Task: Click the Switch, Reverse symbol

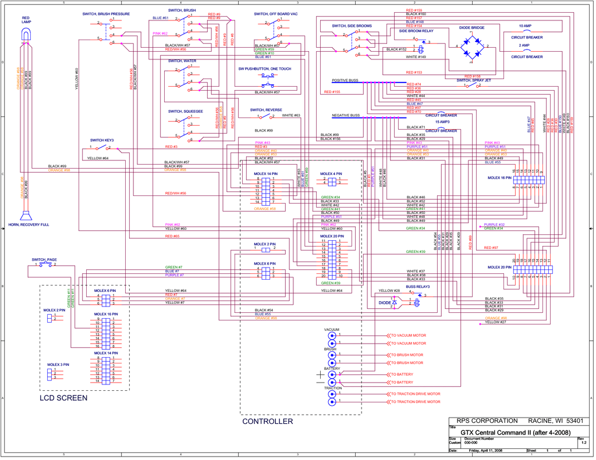Action: click(x=267, y=117)
